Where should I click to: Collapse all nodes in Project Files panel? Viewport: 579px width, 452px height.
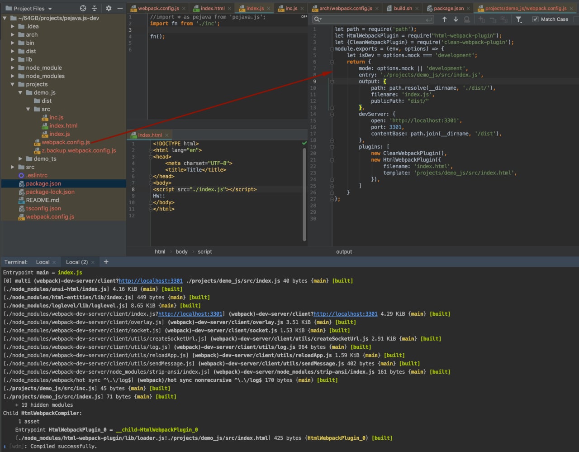(94, 8)
